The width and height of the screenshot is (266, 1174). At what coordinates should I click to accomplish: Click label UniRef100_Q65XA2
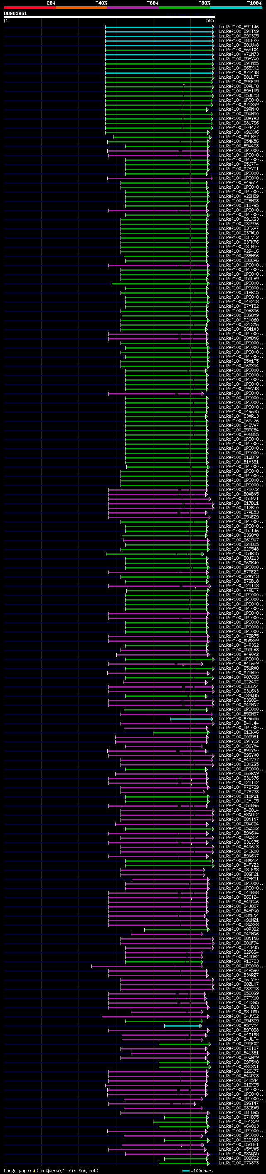(238, 68)
